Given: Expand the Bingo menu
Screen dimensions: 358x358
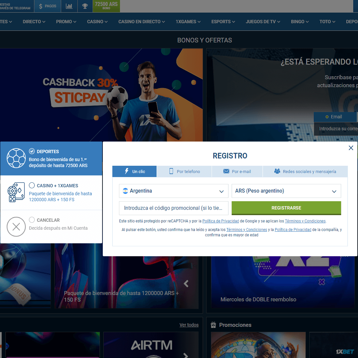Looking at the screenshot, I should (x=300, y=22).
